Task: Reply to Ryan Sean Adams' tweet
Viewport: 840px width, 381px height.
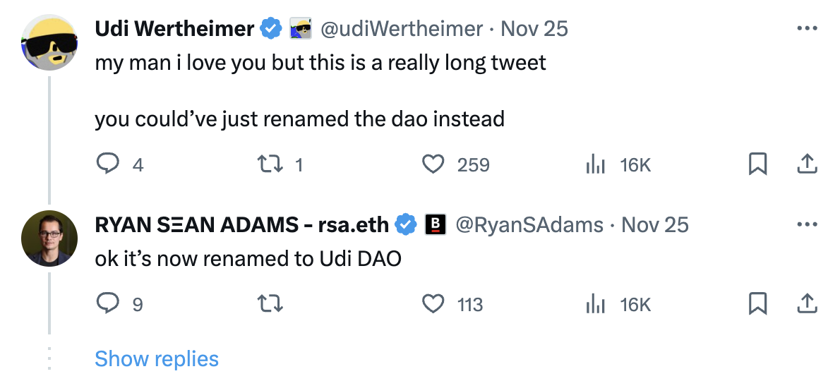Action: point(108,304)
